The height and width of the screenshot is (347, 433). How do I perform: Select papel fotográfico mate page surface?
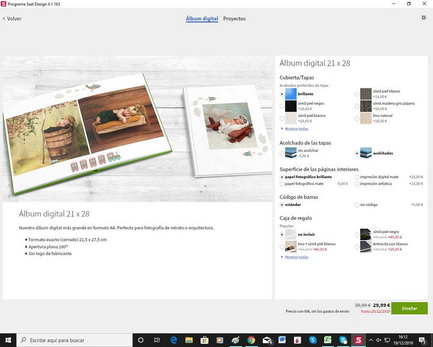pyautogui.click(x=283, y=184)
